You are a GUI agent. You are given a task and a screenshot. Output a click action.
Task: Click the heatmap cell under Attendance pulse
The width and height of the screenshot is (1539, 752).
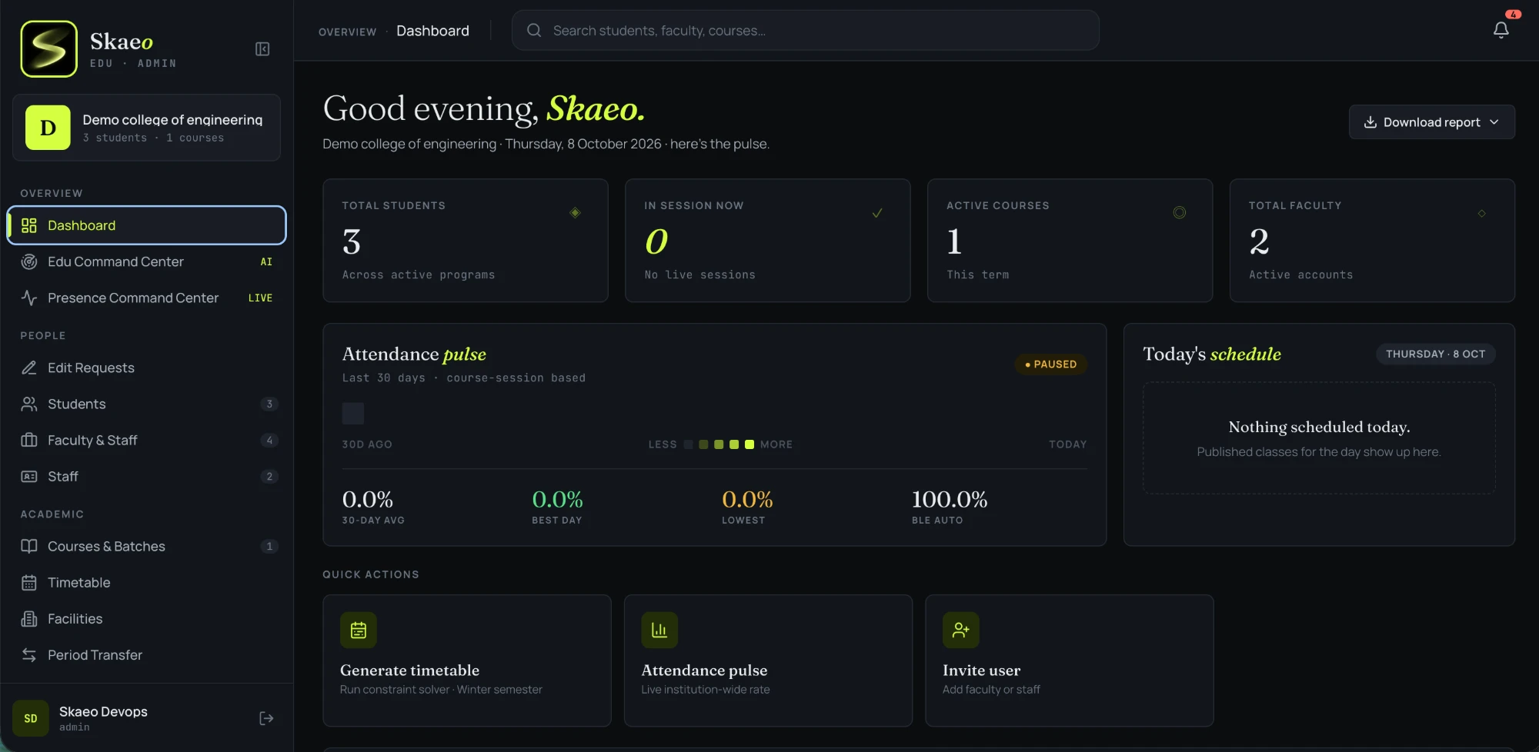click(x=353, y=413)
